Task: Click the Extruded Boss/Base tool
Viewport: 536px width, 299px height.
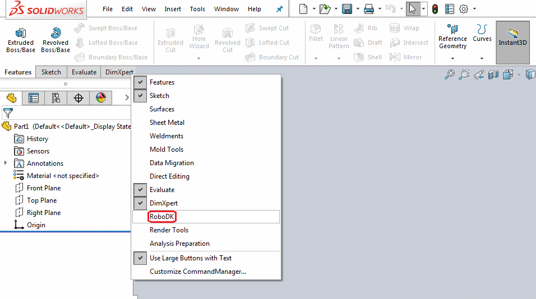Action: [21, 40]
